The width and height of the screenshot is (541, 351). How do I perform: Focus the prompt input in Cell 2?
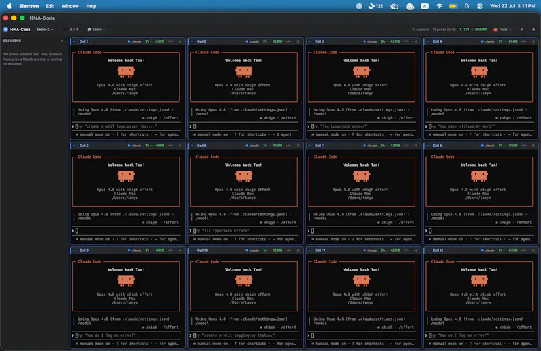[243, 126]
